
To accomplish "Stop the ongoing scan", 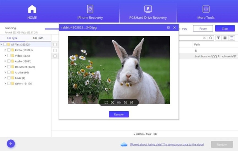I will [x=225, y=29].
